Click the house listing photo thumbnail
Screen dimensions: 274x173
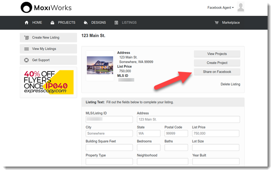click(100, 66)
